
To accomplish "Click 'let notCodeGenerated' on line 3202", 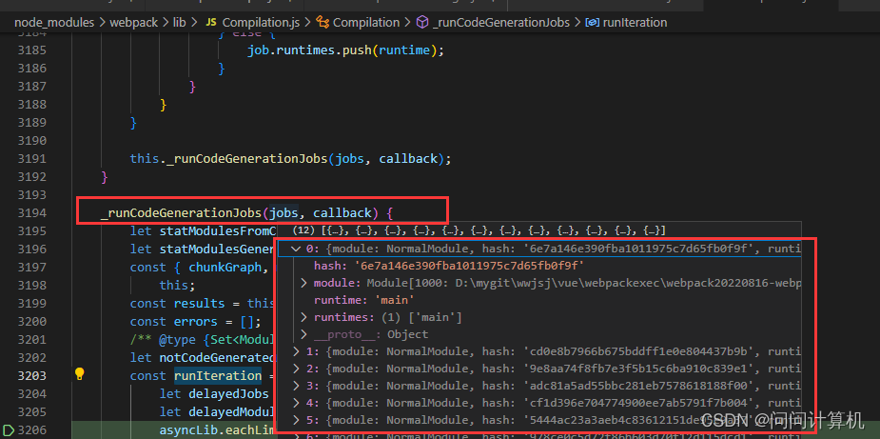I will (204, 357).
